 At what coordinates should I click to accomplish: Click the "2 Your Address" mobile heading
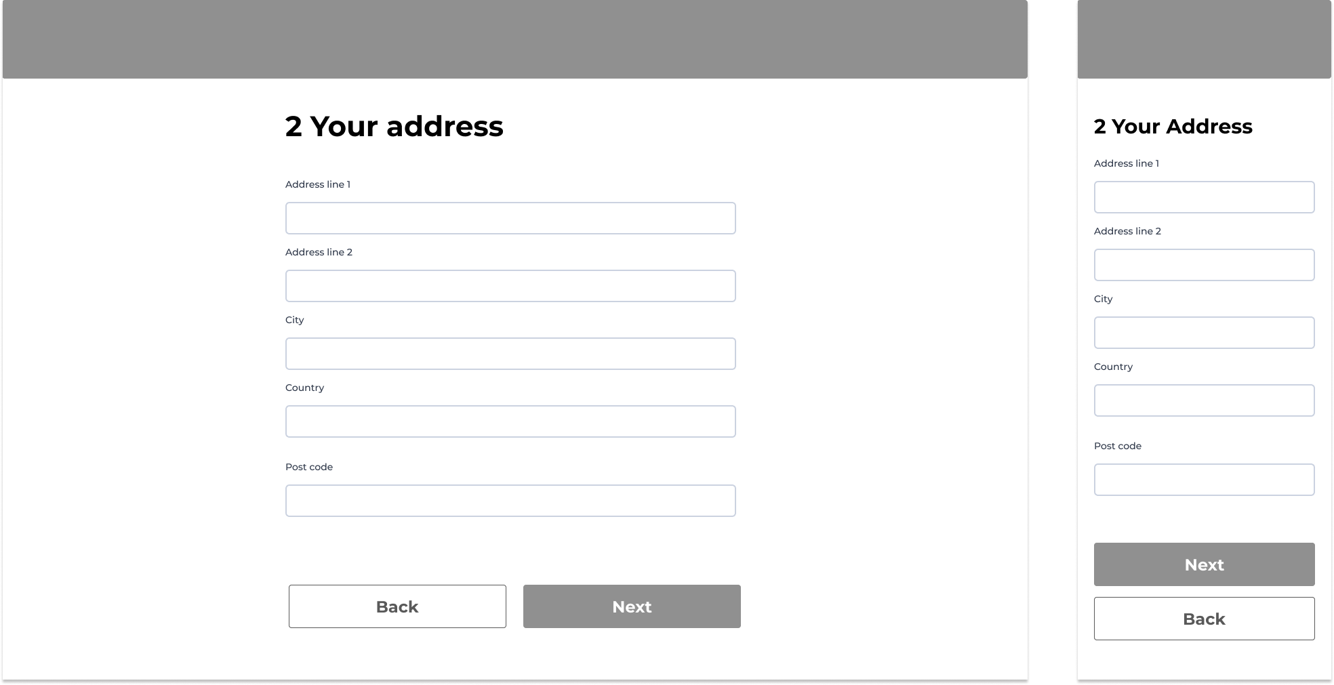(1173, 127)
